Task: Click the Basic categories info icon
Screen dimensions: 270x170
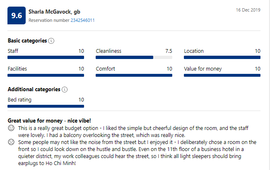Action: tap(51, 41)
